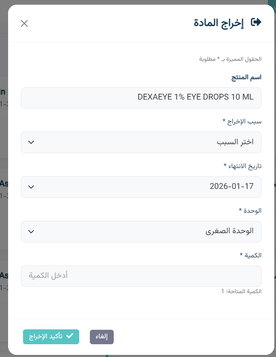Screen dimensions: 276x357
Task: Click the أدخل الكمية quantity input
Action: tap(141, 276)
